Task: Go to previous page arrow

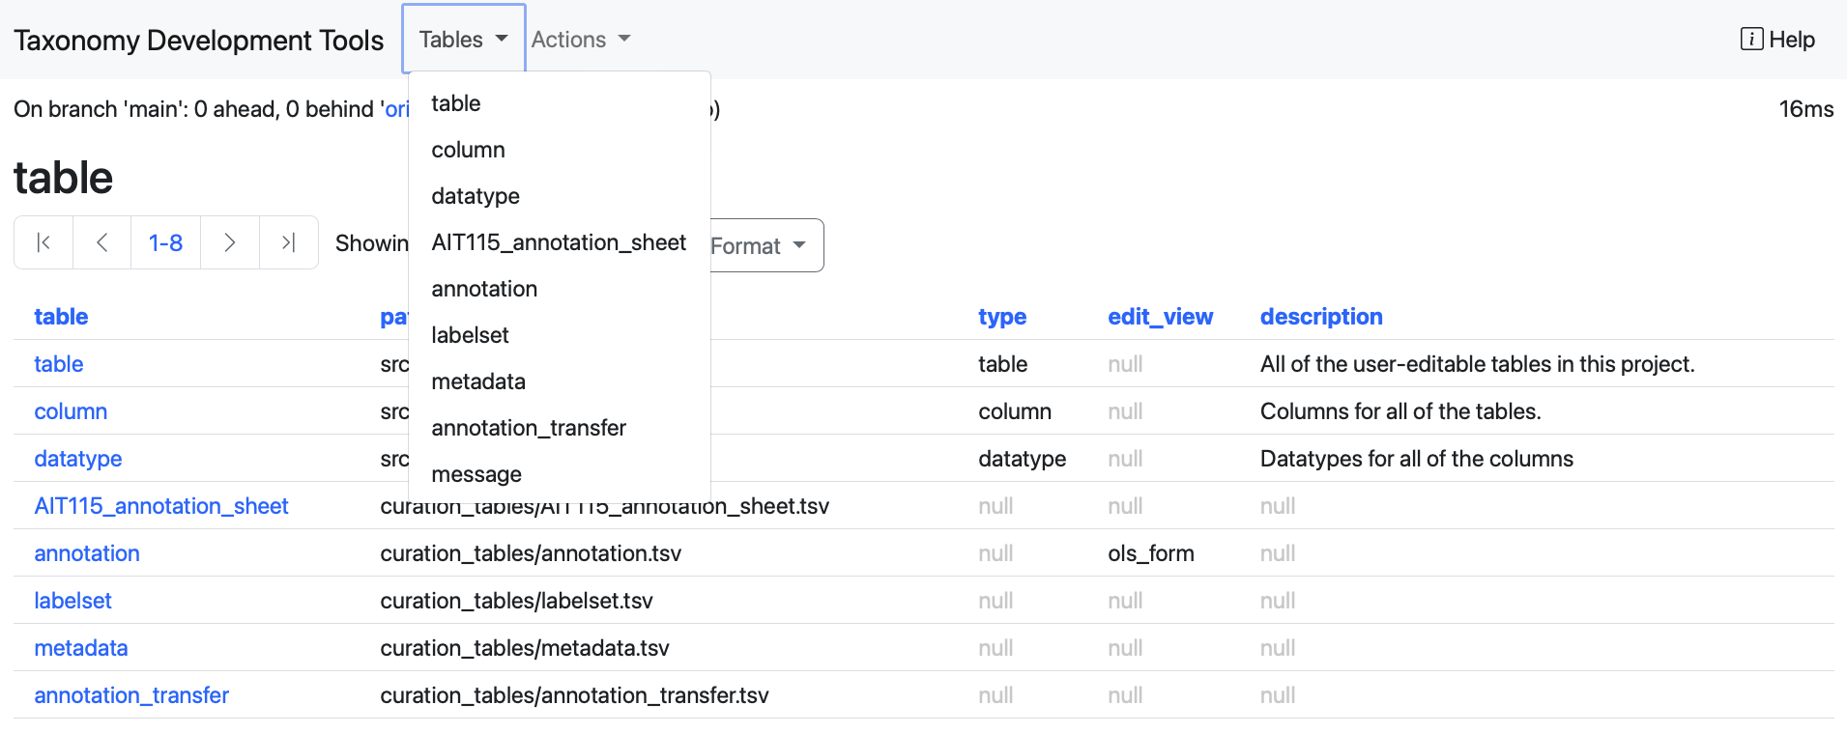Action: 101,242
